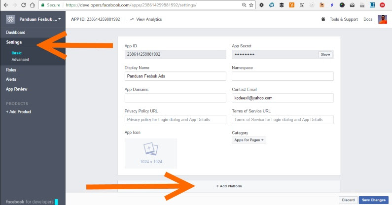The width and height of the screenshot is (392, 205).
Task: Click Save Changes button
Action: click(x=374, y=200)
